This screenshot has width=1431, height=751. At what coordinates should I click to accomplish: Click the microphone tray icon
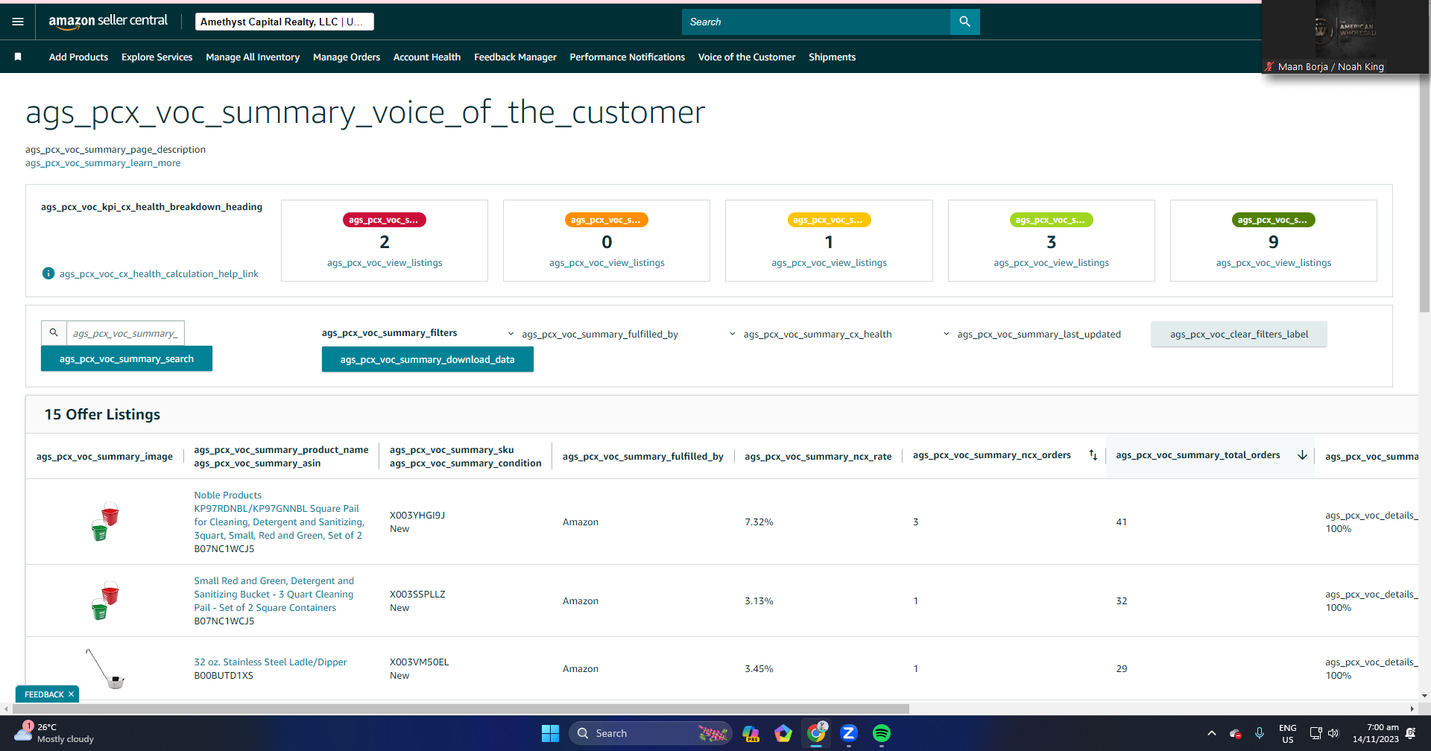pyautogui.click(x=1260, y=734)
